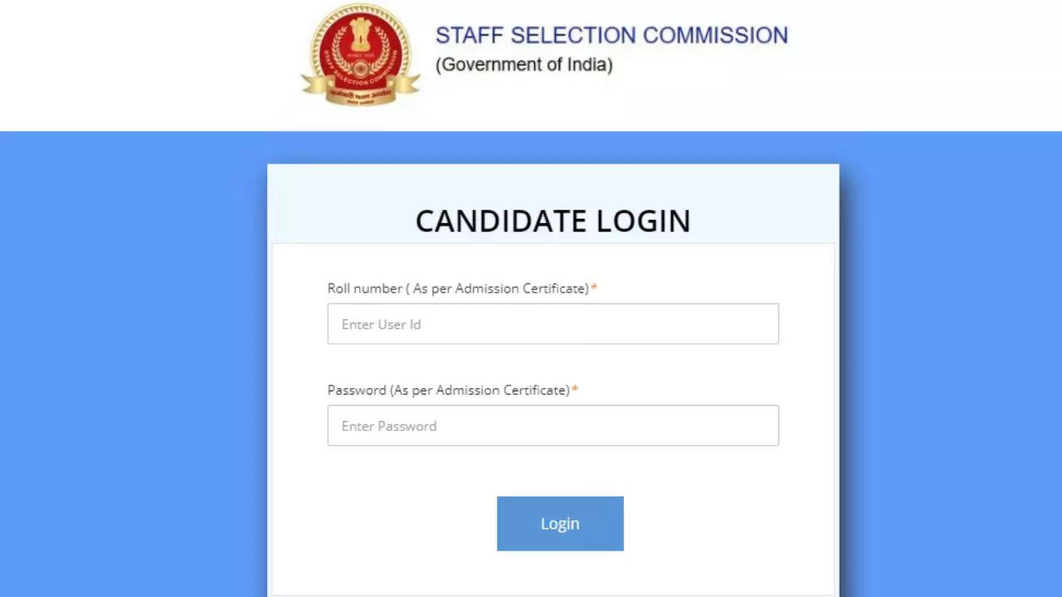Screen dimensions: 1062x597
Task: Click the STAFF SELECTION COMMISSION title text
Action: pyautogui.click(x=611, y=36)
